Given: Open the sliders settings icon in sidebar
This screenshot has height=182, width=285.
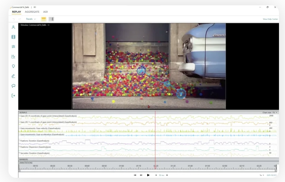Looking at the screenshot, I should (13, 47).
